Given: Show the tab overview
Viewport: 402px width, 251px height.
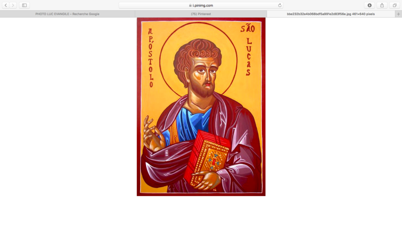Looking at the screenshot, I should tap(394, 5).
